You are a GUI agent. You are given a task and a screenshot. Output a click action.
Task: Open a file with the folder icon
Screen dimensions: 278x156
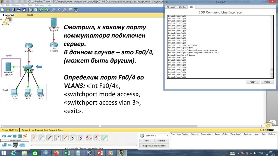(8, 10)
